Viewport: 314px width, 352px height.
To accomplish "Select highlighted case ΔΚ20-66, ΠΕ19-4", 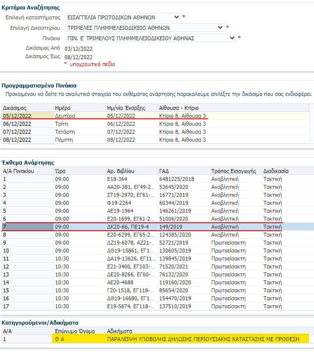I will [x=158, y=227].
